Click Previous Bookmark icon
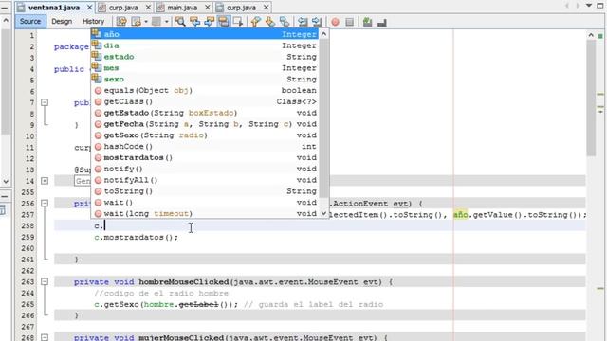 tap(255, 22)
